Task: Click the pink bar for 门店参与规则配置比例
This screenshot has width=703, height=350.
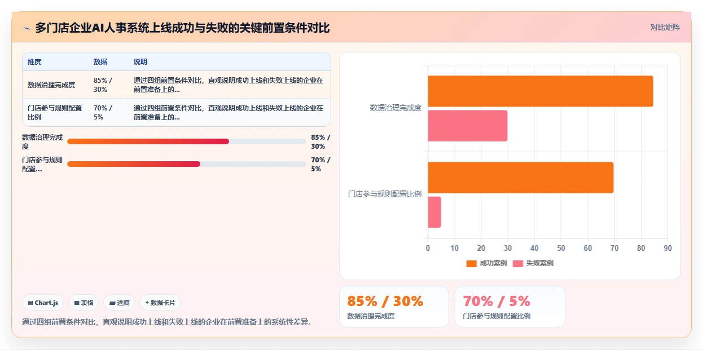Action: pyautogui.click(x=434, y=212)
